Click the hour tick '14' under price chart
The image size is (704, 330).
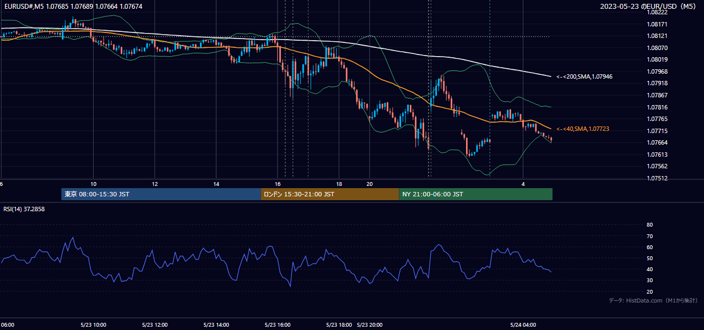(216, 184)
